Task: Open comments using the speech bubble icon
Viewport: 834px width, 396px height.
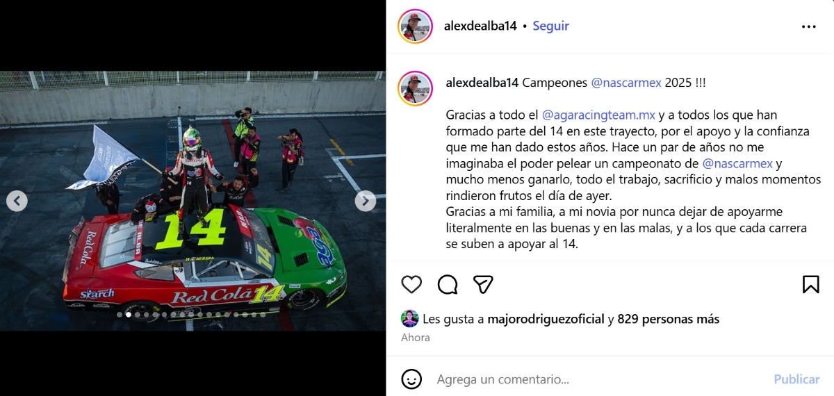Action: coord(448,284)
